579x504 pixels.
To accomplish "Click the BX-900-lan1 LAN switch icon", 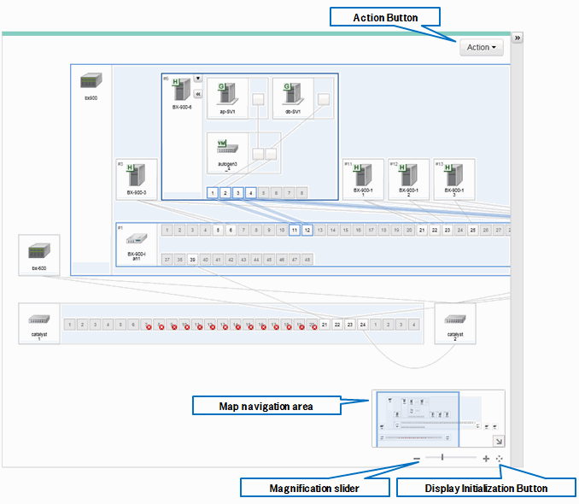I will coord(137,239).
